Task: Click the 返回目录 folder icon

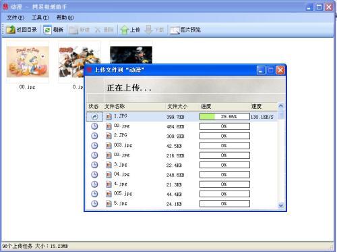Action: pyautogui.click(x=11, y=30)
